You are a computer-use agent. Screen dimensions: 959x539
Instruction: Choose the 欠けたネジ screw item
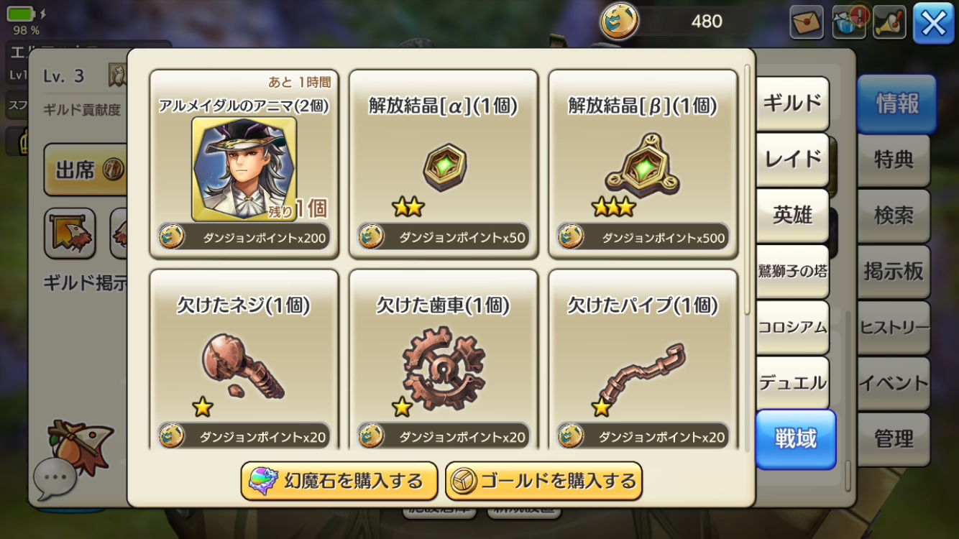[244, 367]
